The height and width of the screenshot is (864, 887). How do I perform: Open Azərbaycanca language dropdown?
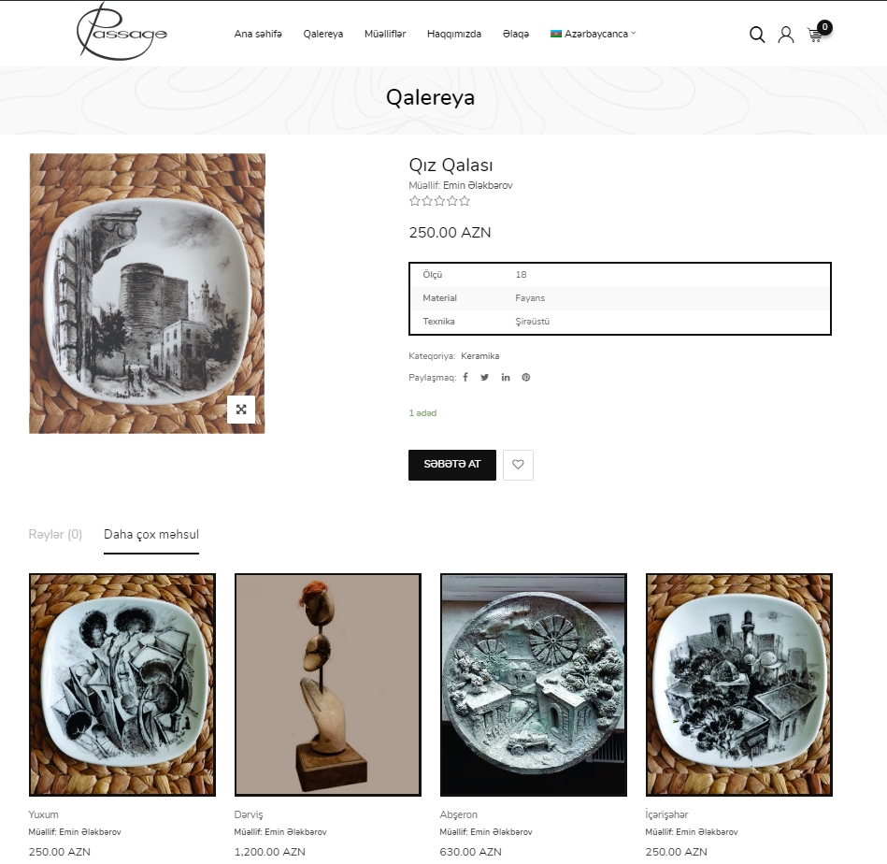[594, 34]
